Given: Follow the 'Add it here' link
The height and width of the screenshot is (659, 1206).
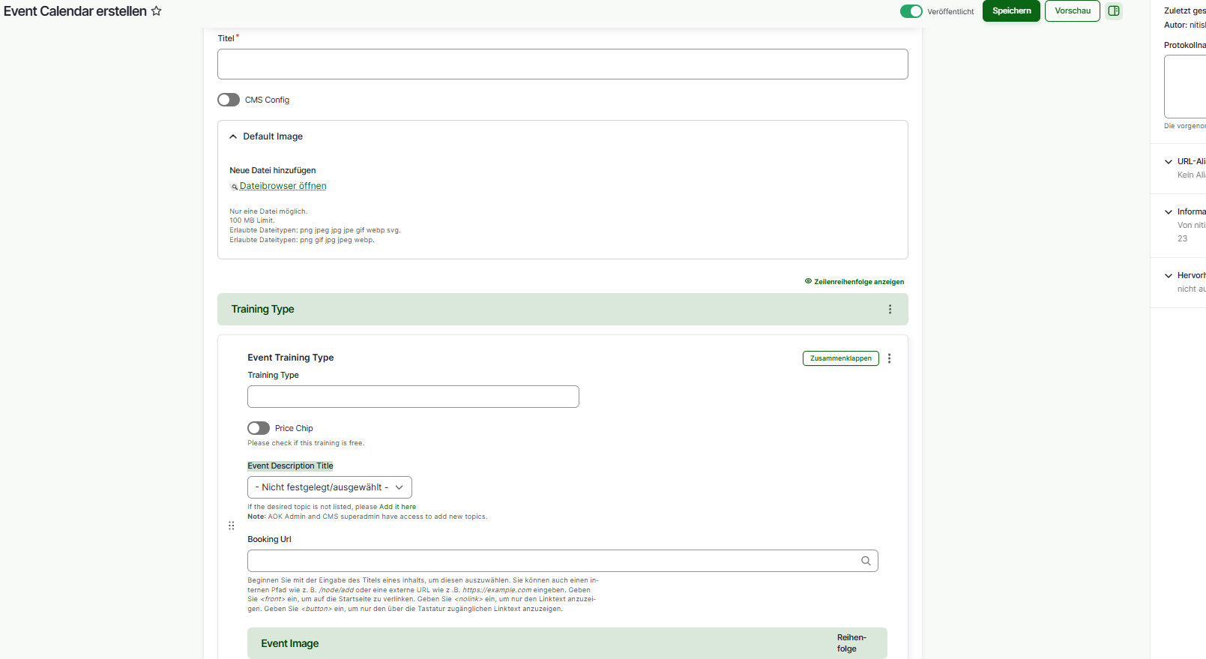Looking at the screenshot, I should (x=397, y=507).
